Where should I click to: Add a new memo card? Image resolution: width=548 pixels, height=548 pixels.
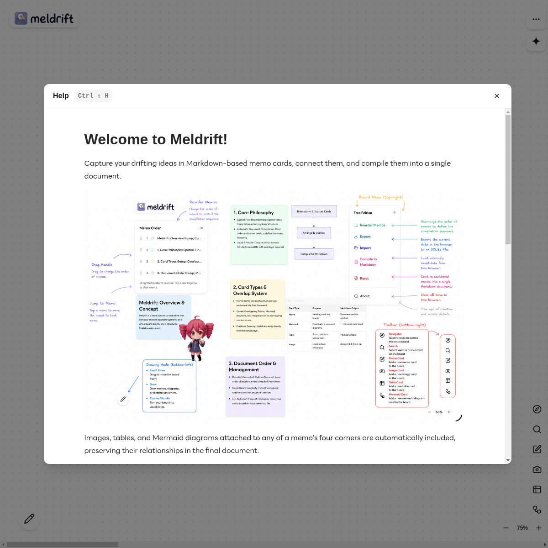coord(537,449)
